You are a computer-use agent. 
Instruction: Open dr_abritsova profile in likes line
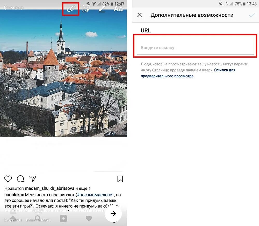pyautogui.click(x=62, y=188)
